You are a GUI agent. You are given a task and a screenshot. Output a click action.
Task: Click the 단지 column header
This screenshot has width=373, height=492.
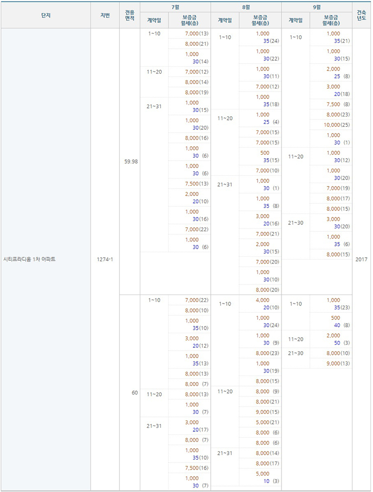coord(46,15)
